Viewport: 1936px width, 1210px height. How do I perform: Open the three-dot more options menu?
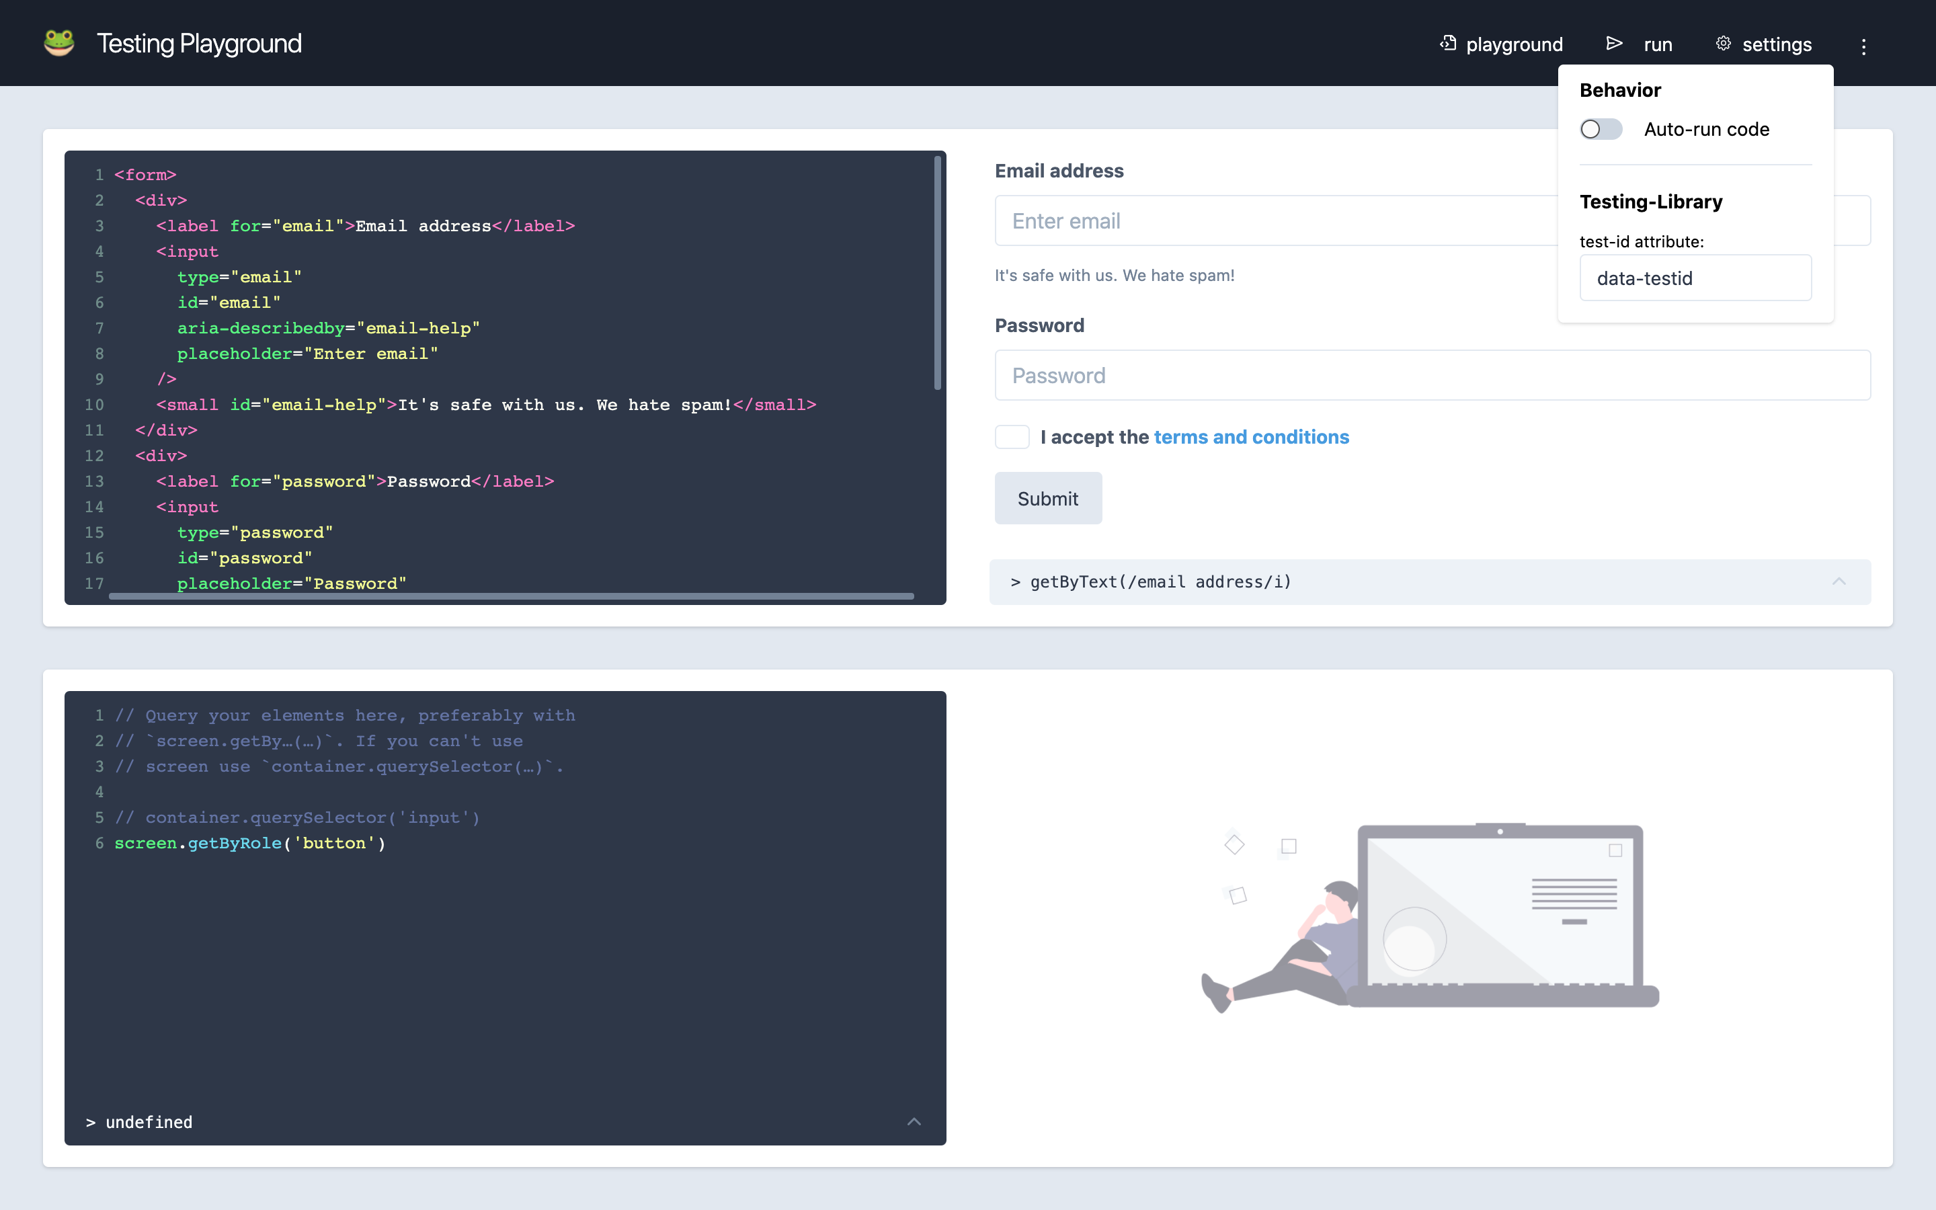pos(1863,46)
